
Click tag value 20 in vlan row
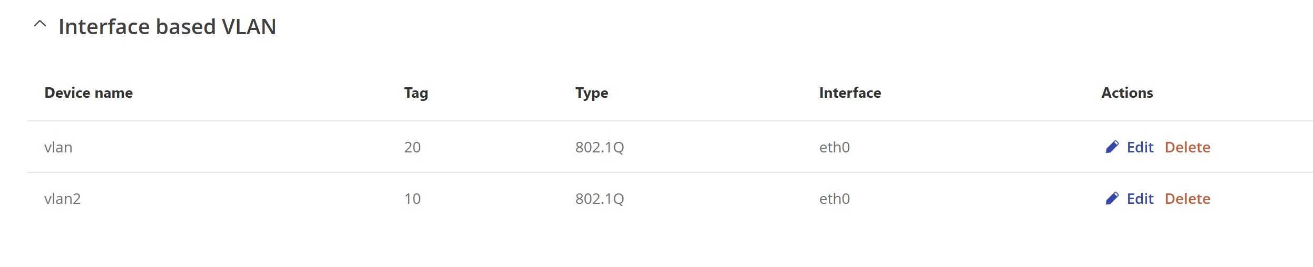pyautogui.click(x=412, y=147)
